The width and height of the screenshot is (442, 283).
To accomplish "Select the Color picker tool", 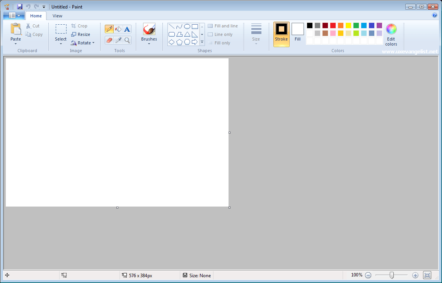I will 118,40.
